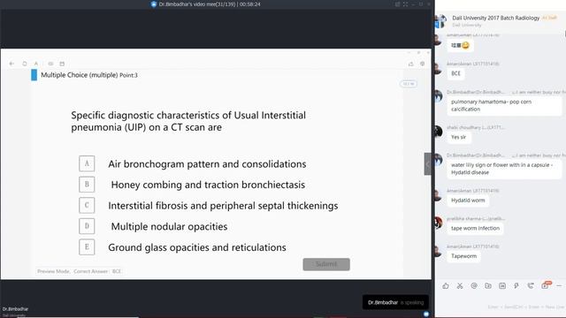Click the 'Multiple Choice (multiple)' heading
The height and width of the screenshot is (318, 566).
coord(80,75)
